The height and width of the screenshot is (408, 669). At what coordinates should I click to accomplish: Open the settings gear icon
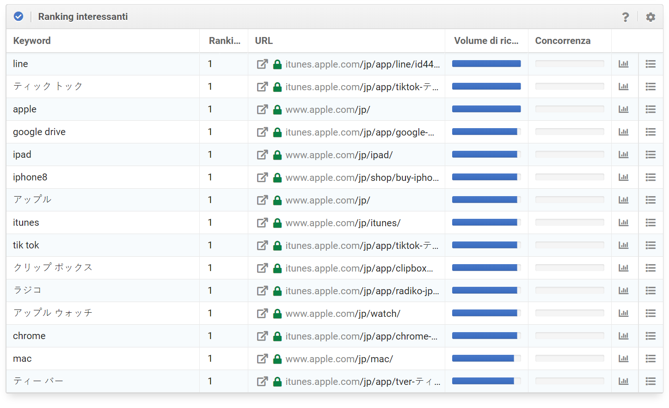click(x=651, y=17)
